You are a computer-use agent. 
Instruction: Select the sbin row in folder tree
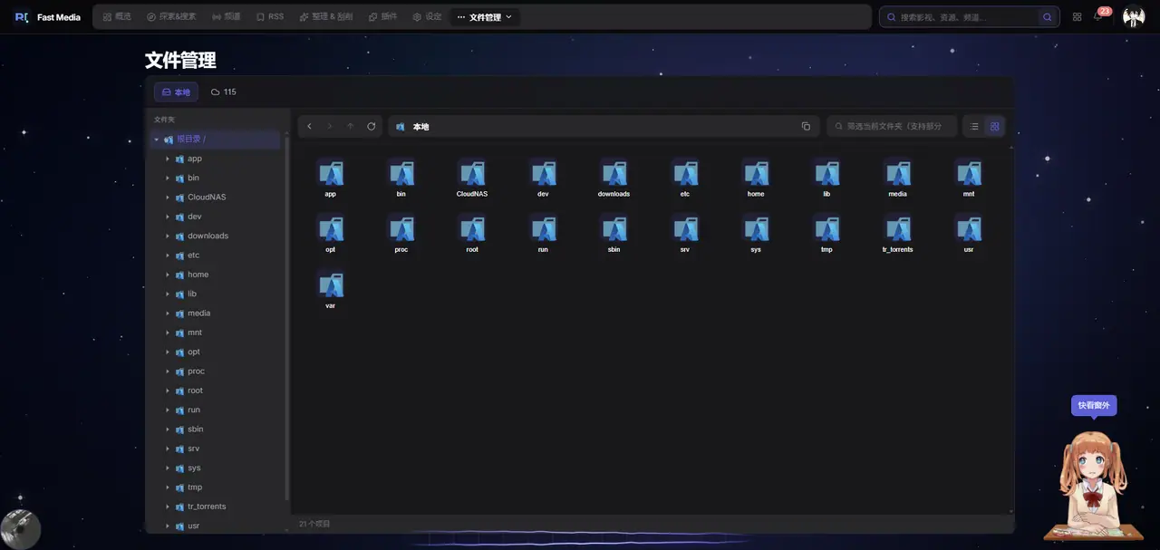click(x=216, y=429)
